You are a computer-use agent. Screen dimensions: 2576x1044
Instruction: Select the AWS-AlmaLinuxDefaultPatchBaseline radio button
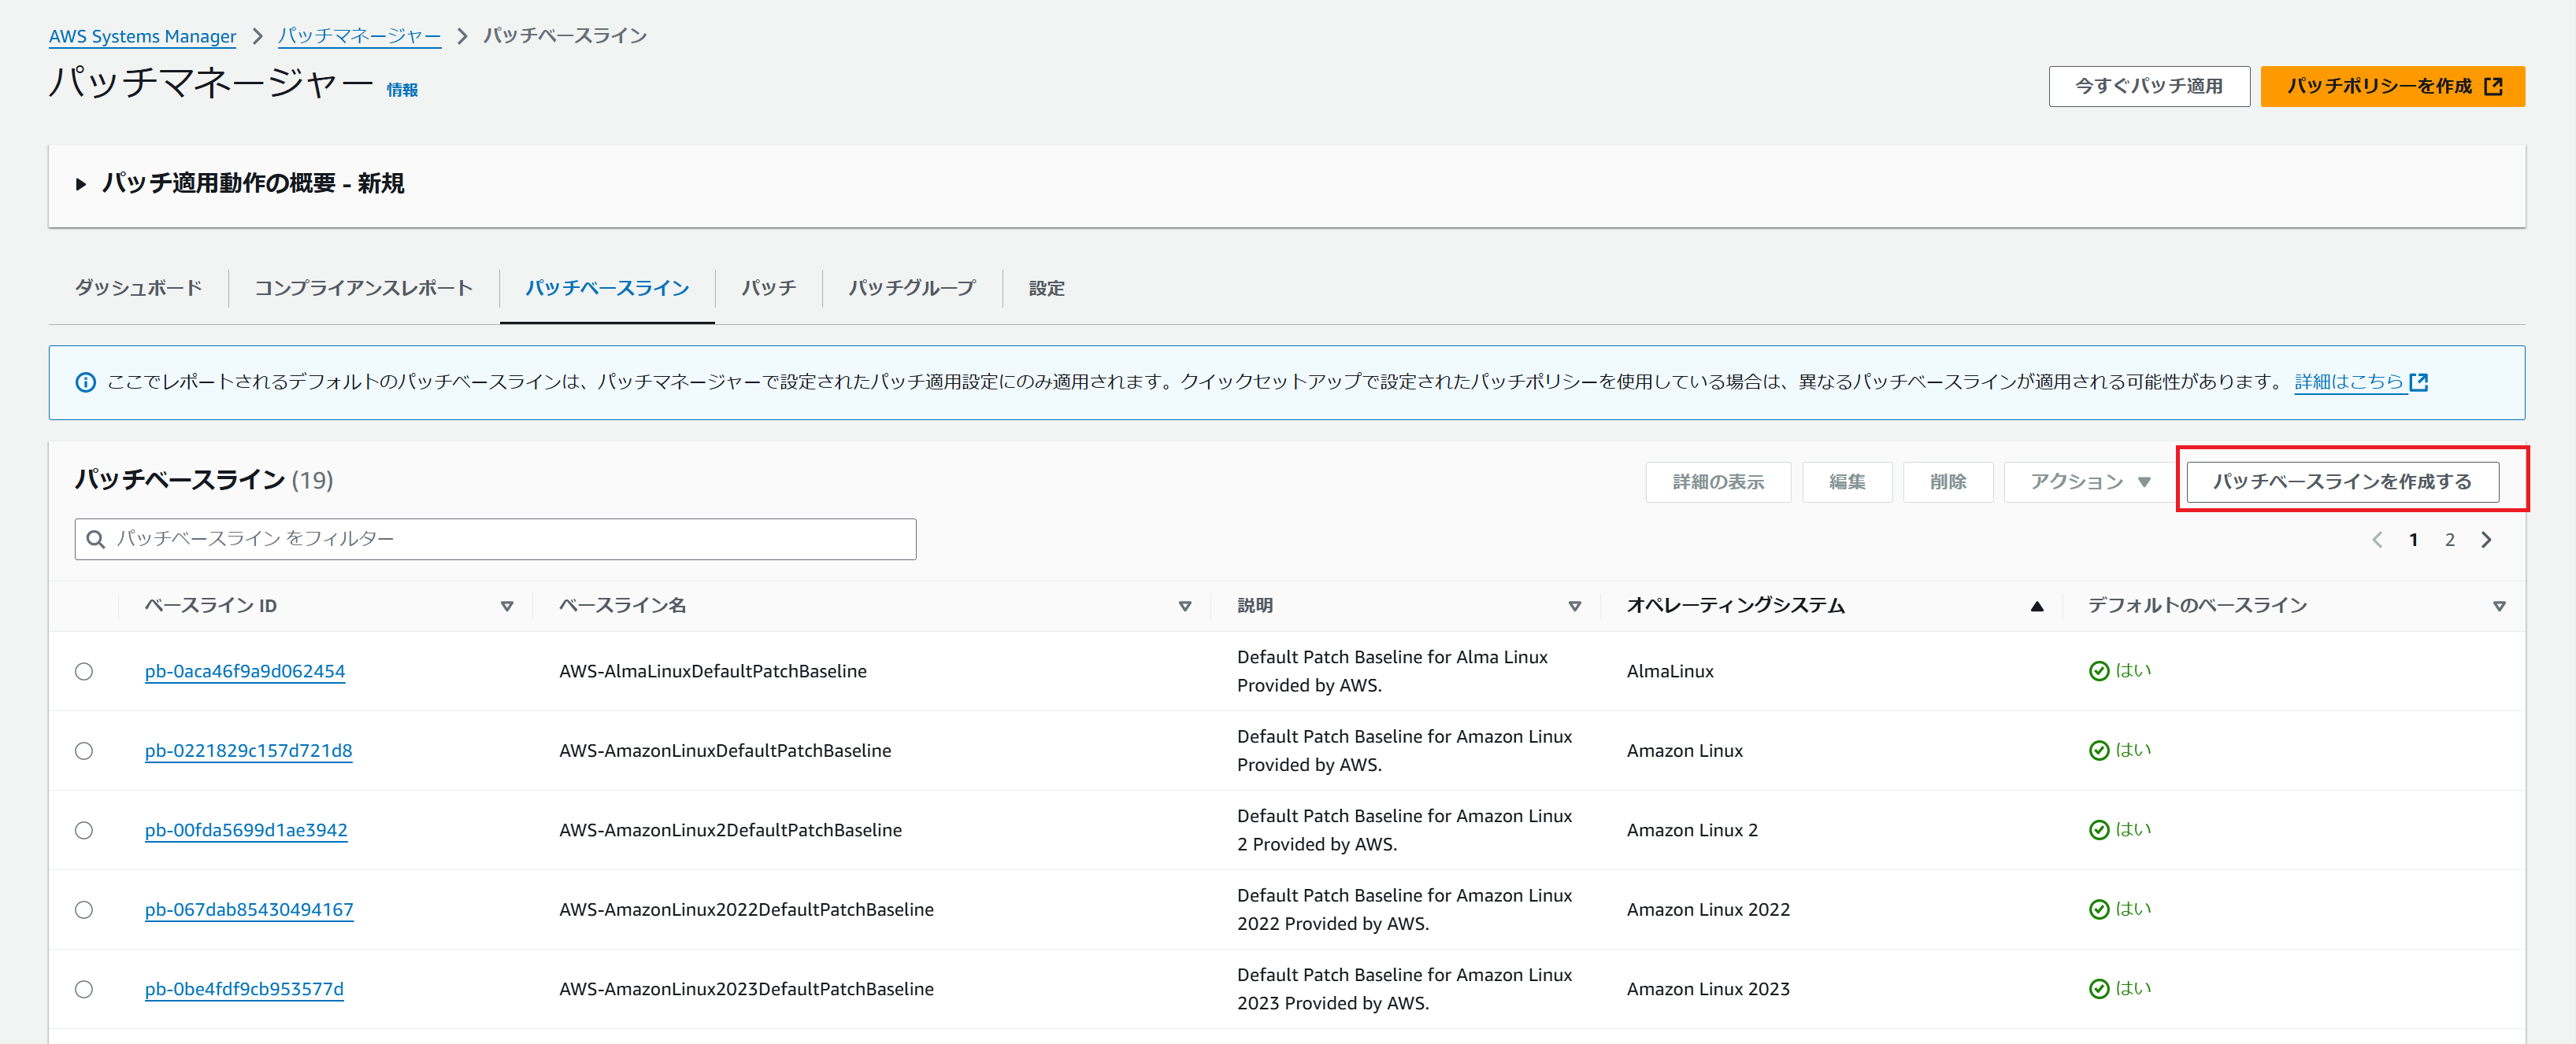84,671
